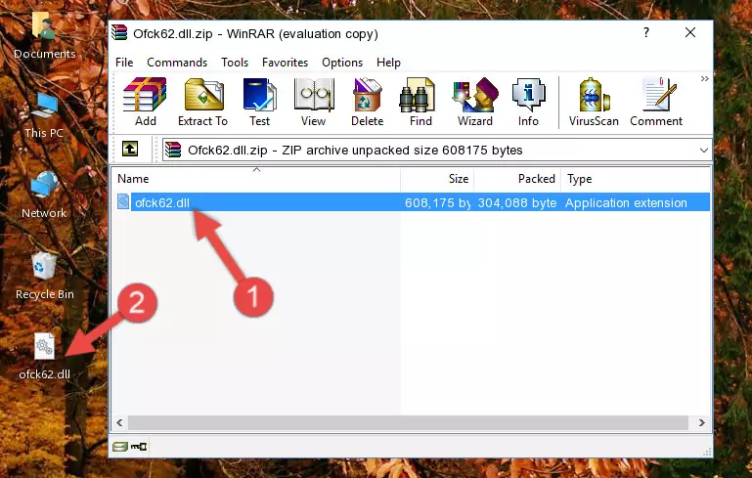The height and width of the screenshot is (478, 752).
Task: Open the Find tool
Action: point(420,102)
